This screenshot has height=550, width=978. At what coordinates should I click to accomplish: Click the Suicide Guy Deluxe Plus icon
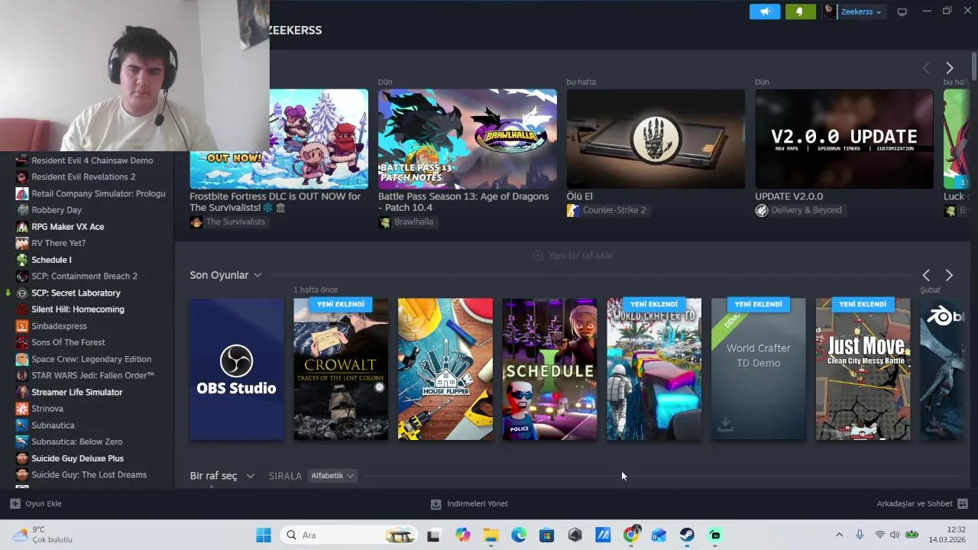click(22, 458)
